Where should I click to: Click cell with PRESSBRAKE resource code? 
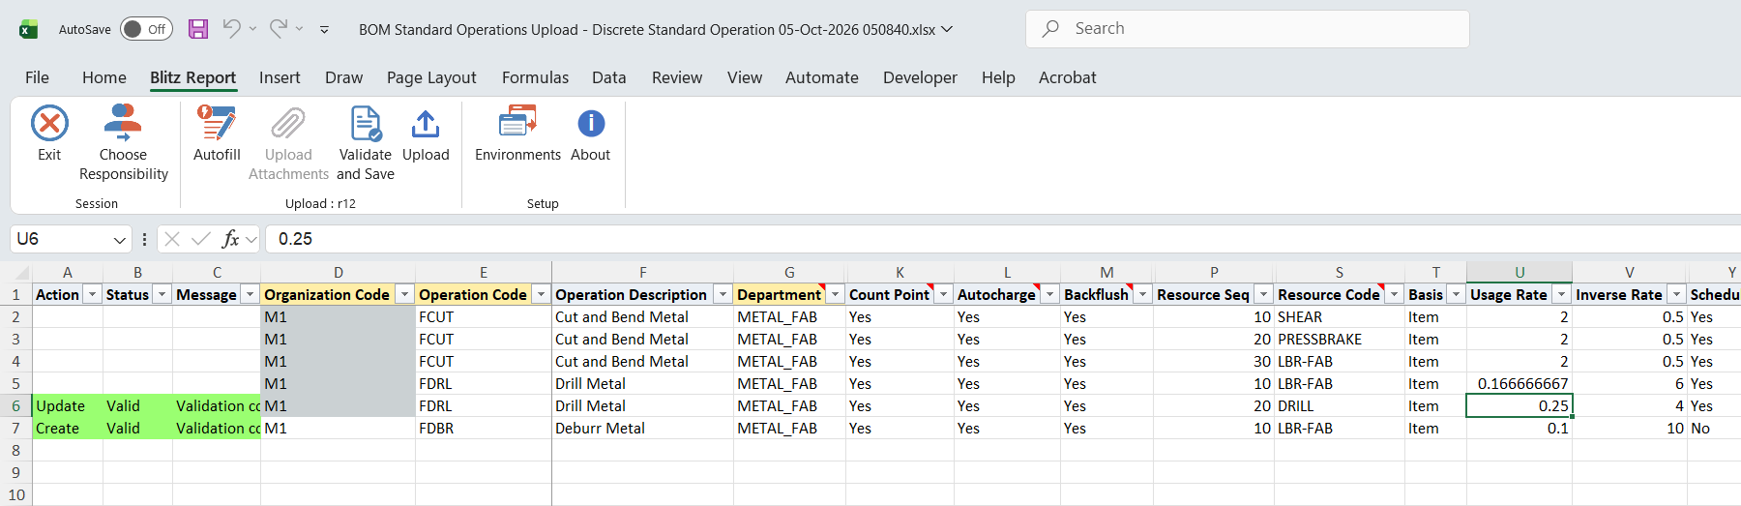pos(1339,340)
